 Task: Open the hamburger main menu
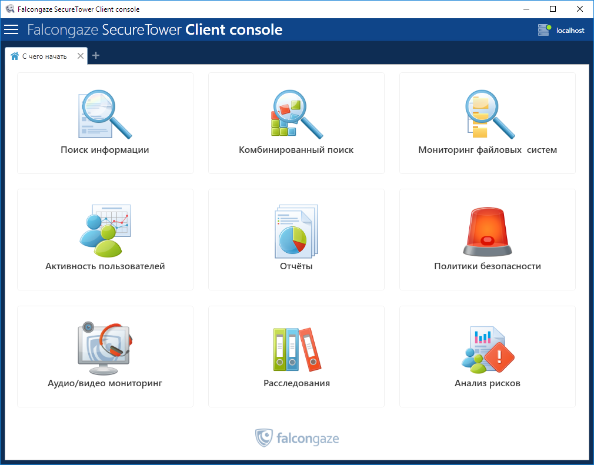[11, 29]
